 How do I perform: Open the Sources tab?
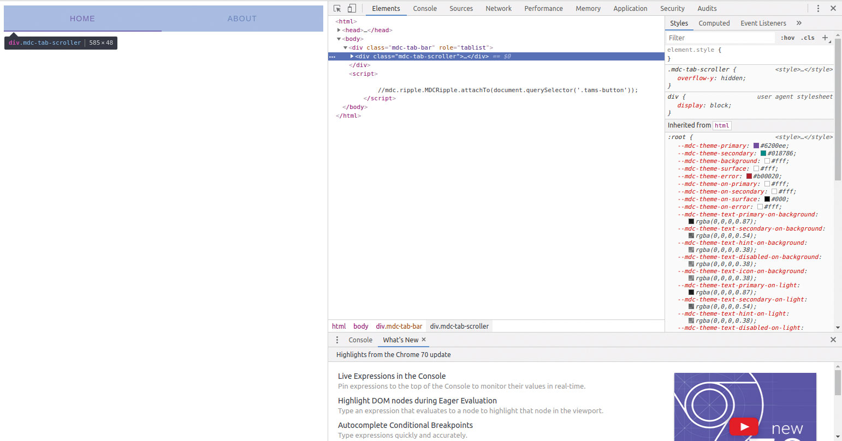click(461, 8)
